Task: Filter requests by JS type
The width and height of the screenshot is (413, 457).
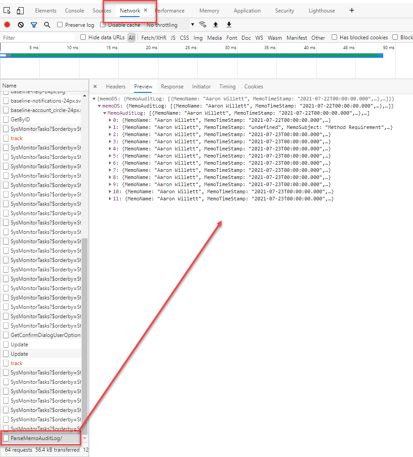Action: point(173,37)
